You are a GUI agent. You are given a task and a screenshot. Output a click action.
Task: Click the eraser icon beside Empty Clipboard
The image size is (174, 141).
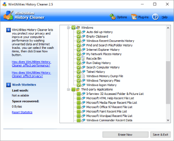(x=83, y=36)
